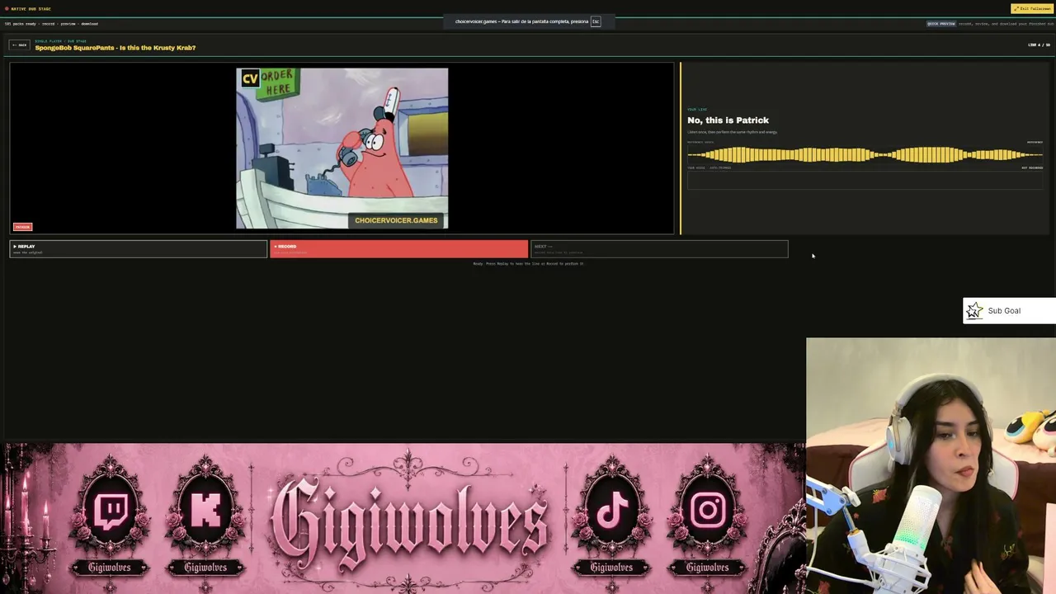Click the disabled Next button
1056x594 pixels.
[x=659, y=248]
